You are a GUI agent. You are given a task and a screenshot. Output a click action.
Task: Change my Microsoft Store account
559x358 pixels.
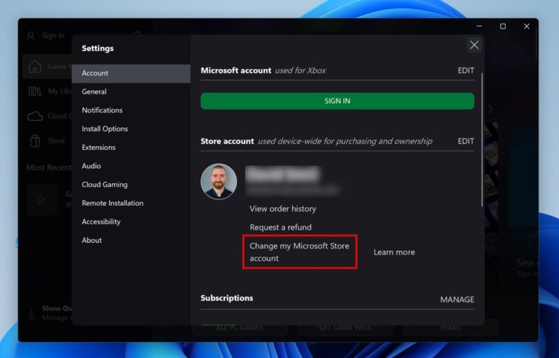300,252
